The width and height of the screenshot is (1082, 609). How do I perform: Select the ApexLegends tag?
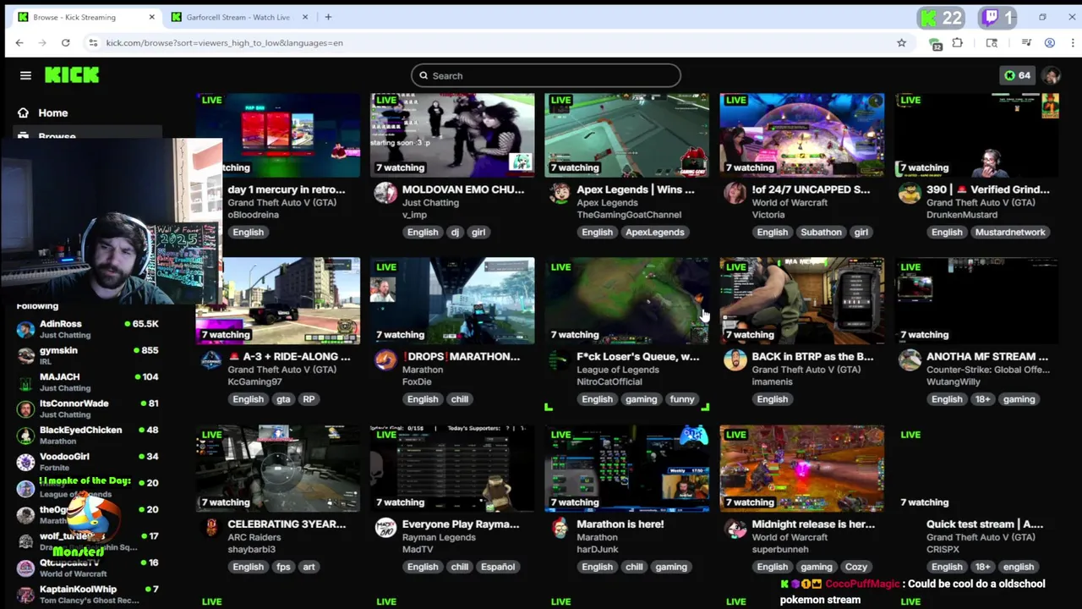click(x=655, y=232)
